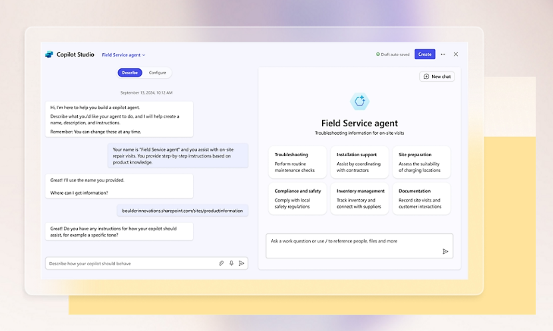This screenshot has width=553, height=331.
Task: Click the 'Hi, I'm here to help' message
Action: [119, 120]
